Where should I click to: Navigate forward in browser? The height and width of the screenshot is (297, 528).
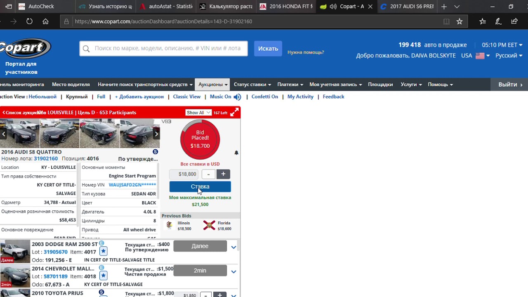click(13, 21)
